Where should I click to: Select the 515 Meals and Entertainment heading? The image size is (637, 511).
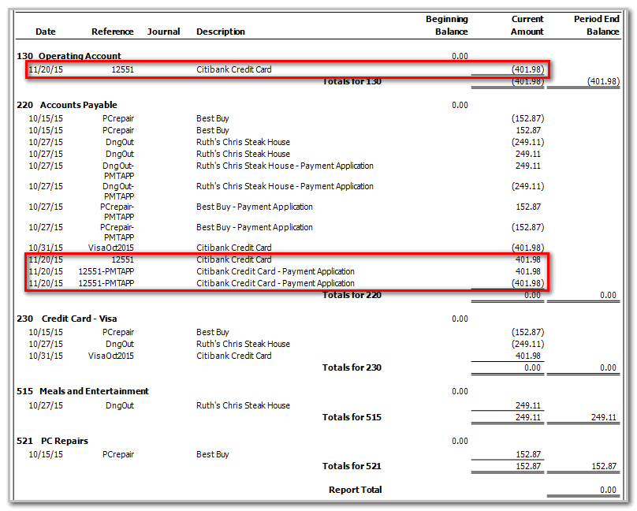(83, 391)
